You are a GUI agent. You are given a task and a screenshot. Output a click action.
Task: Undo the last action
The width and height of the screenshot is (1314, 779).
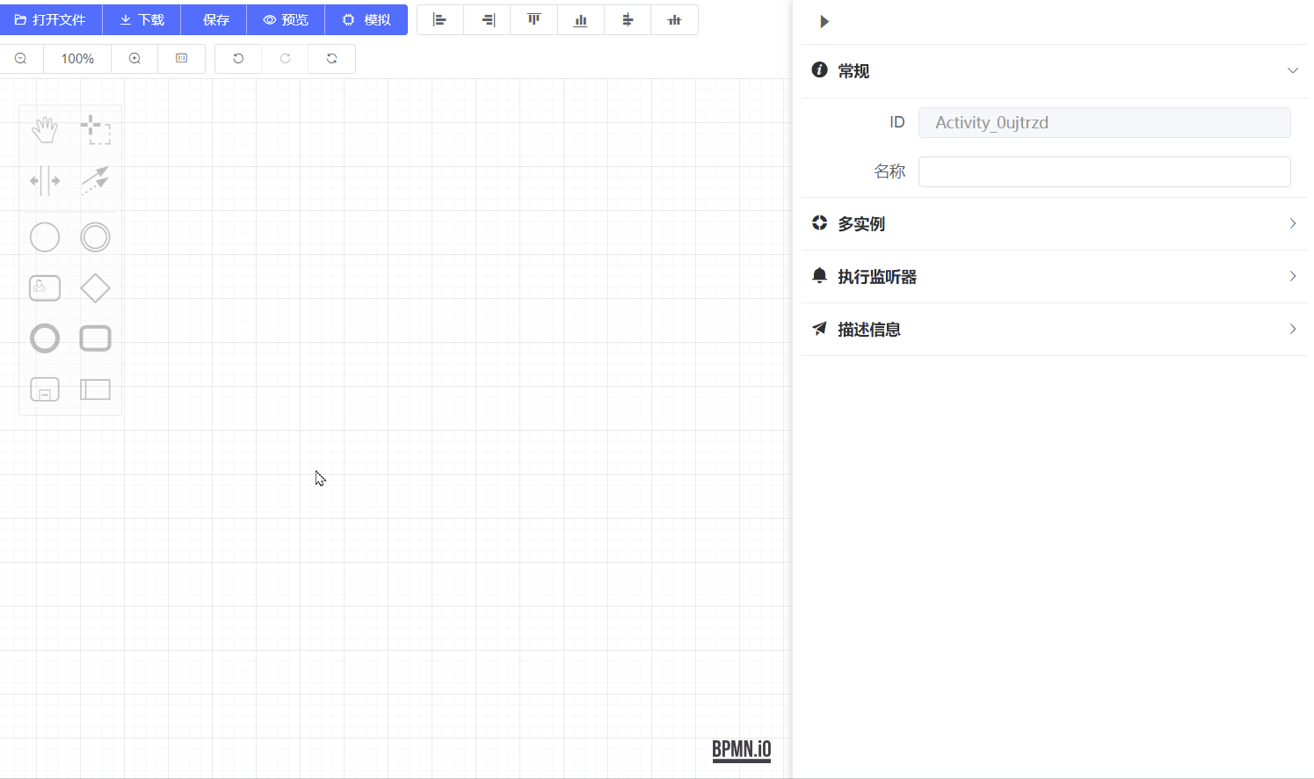click(x=238, y=59)
